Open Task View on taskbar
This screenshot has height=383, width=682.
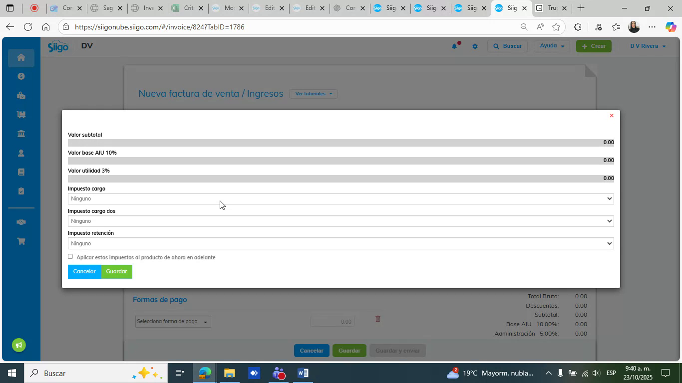pyautogui.click(x=180, y=373)
